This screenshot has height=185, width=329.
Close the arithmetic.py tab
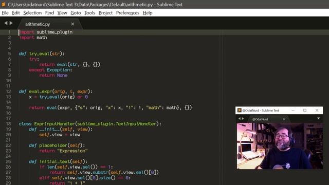(x=72, y=24)
